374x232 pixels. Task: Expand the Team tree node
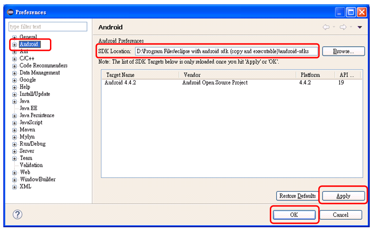point(14,159)
